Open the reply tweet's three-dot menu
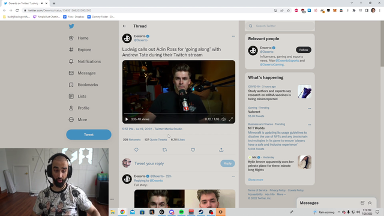Image resolution: width=384 pixels, height=216 pixels. [233, 176]
